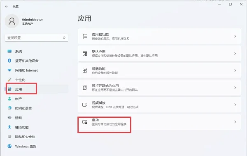Click the 默认应用 icon
Viewport: 247px width, 156px height.
[x=85, y=54]
